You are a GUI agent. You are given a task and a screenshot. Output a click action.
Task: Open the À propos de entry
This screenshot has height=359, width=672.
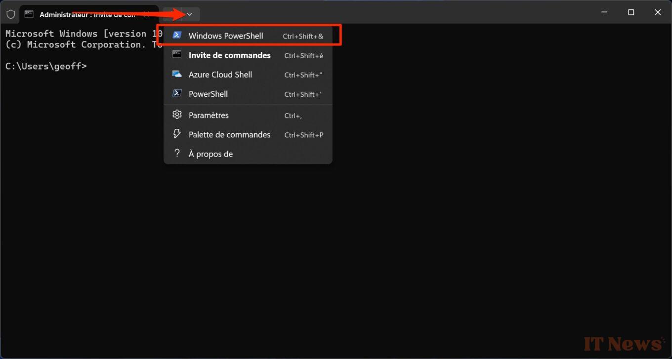tap(211, 153)
